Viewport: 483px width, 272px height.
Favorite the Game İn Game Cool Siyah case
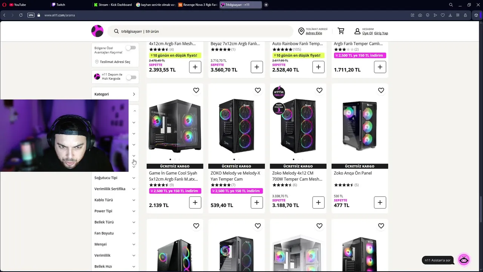tap(196, 90)
